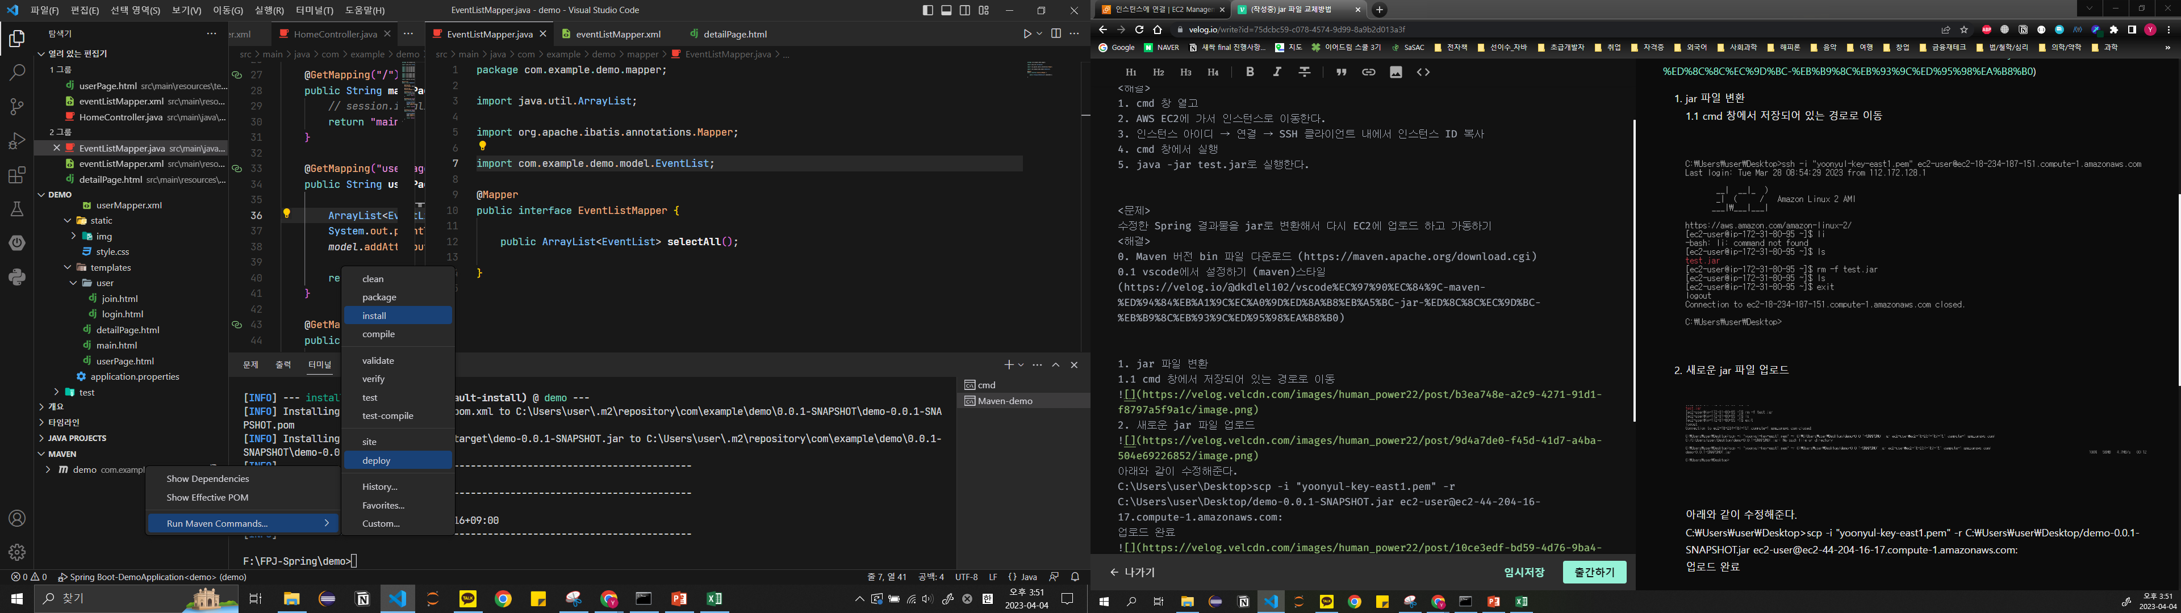2181x613 pixels.
Task: Open the Source Control view in activity bar
Action: pos(17,107)
